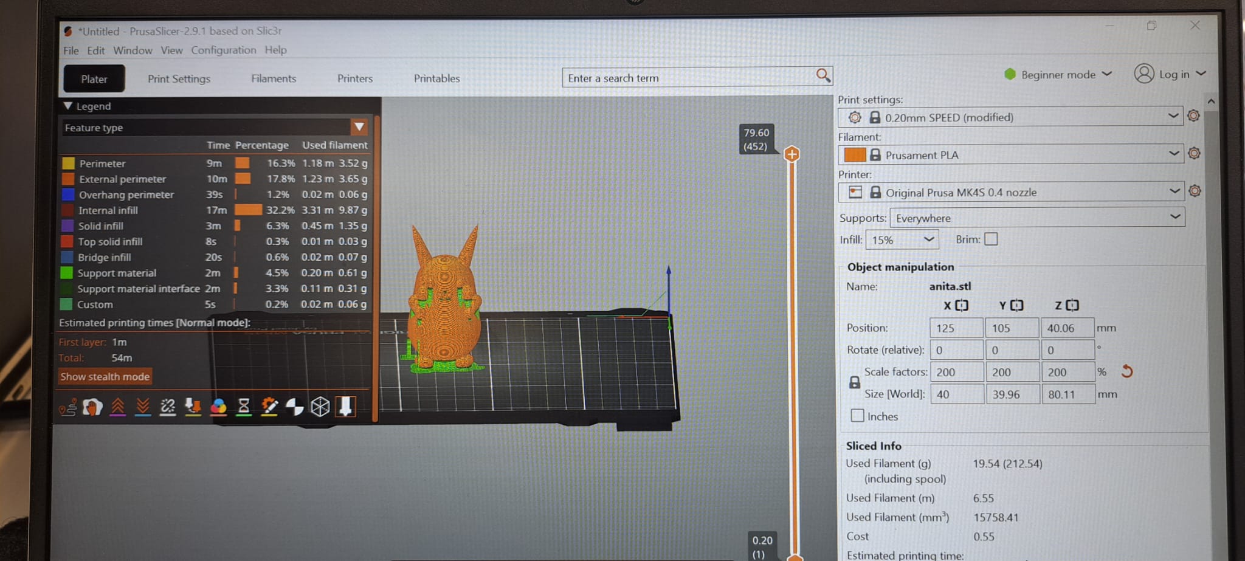Collapse the Legend panel triangle
This screenshot has width=1245, height=561.
[68, 106]
